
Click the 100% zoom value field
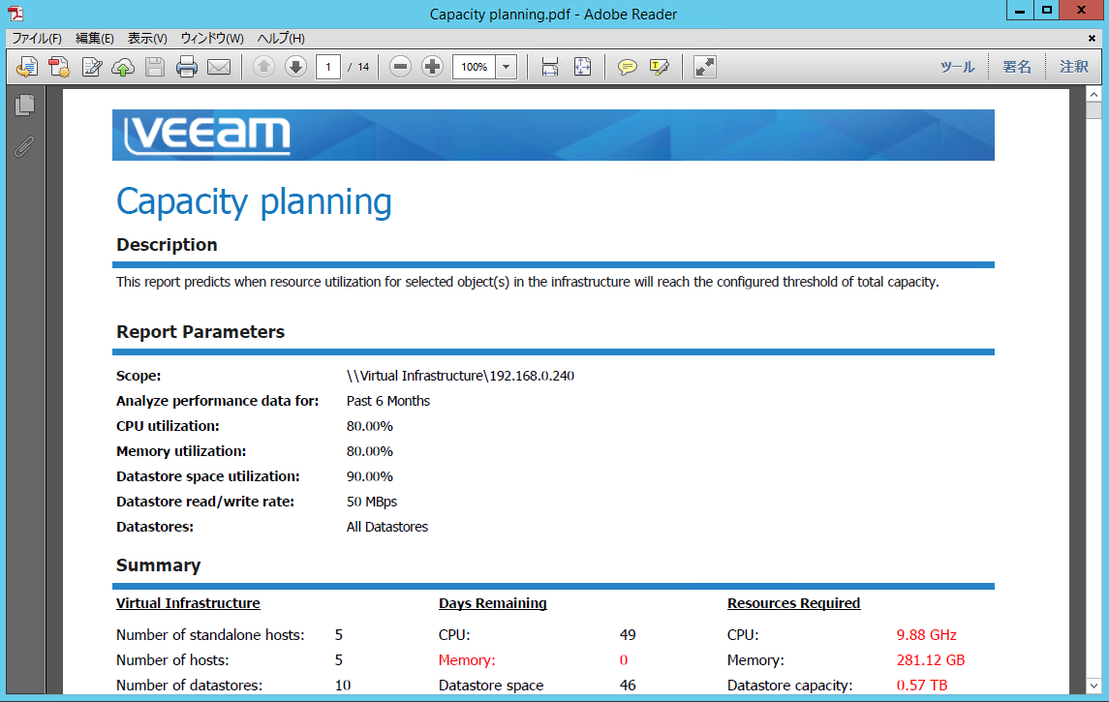pyautogui.click(x=474, y=67)
